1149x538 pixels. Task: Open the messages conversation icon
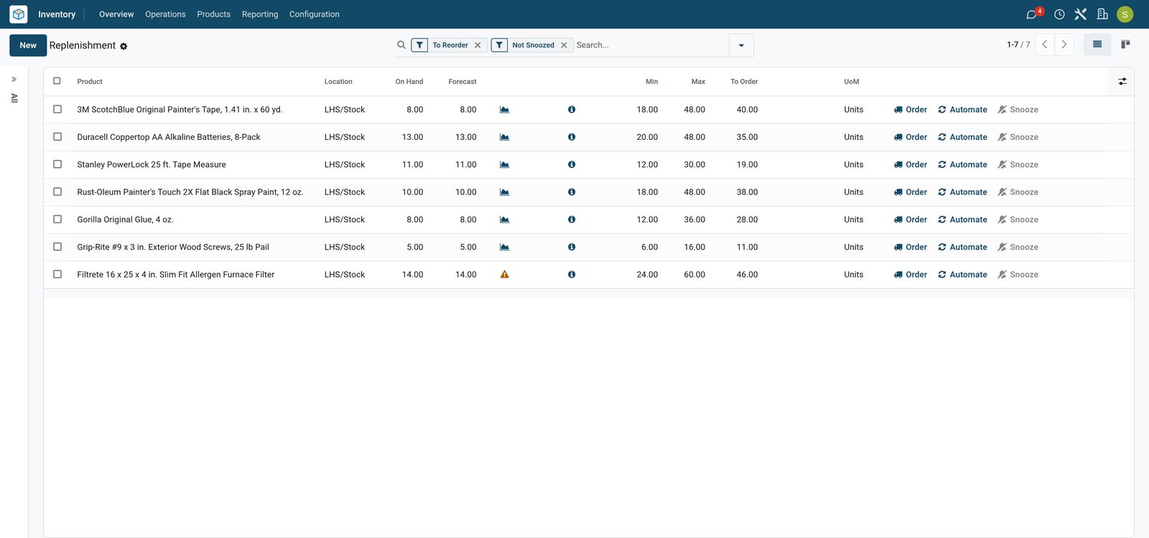coord(1032,14)
